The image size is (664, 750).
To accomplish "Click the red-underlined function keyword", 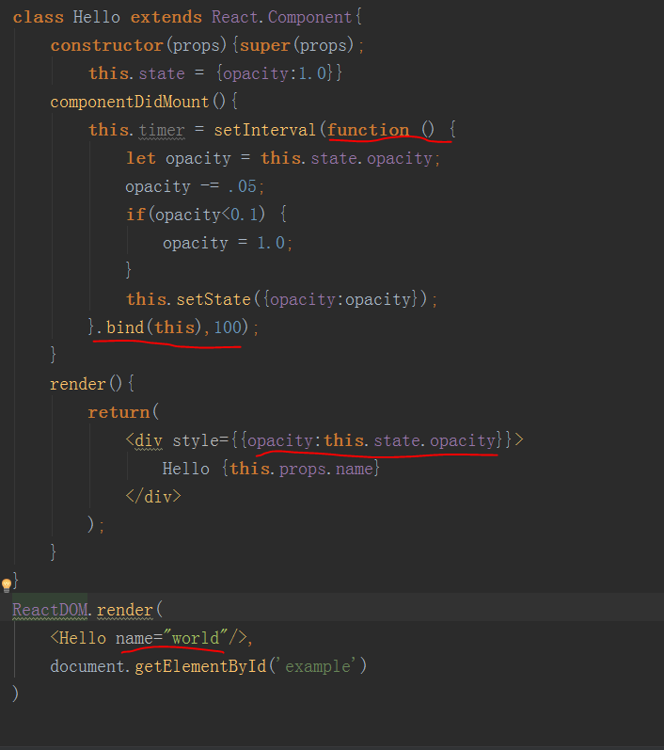I will (x=368, y=130).
